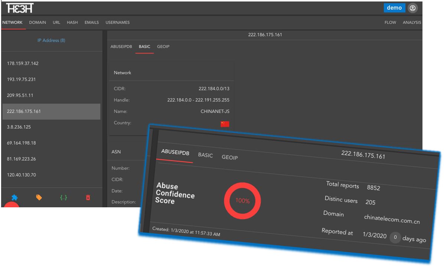Viewport: 444px width, 266px height.
Task: Open the user account avatar icon
Action: [x=412, y=7]
